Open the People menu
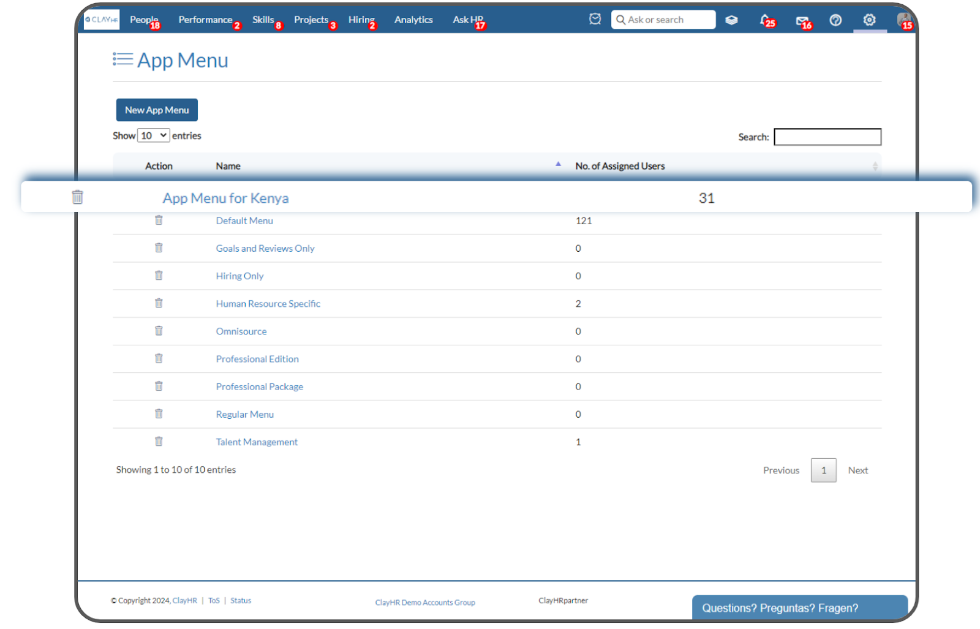 point(144,20)
